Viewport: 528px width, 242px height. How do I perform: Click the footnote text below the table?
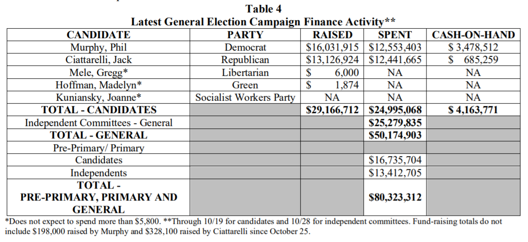pyautogui.click(x=254, y=226)
